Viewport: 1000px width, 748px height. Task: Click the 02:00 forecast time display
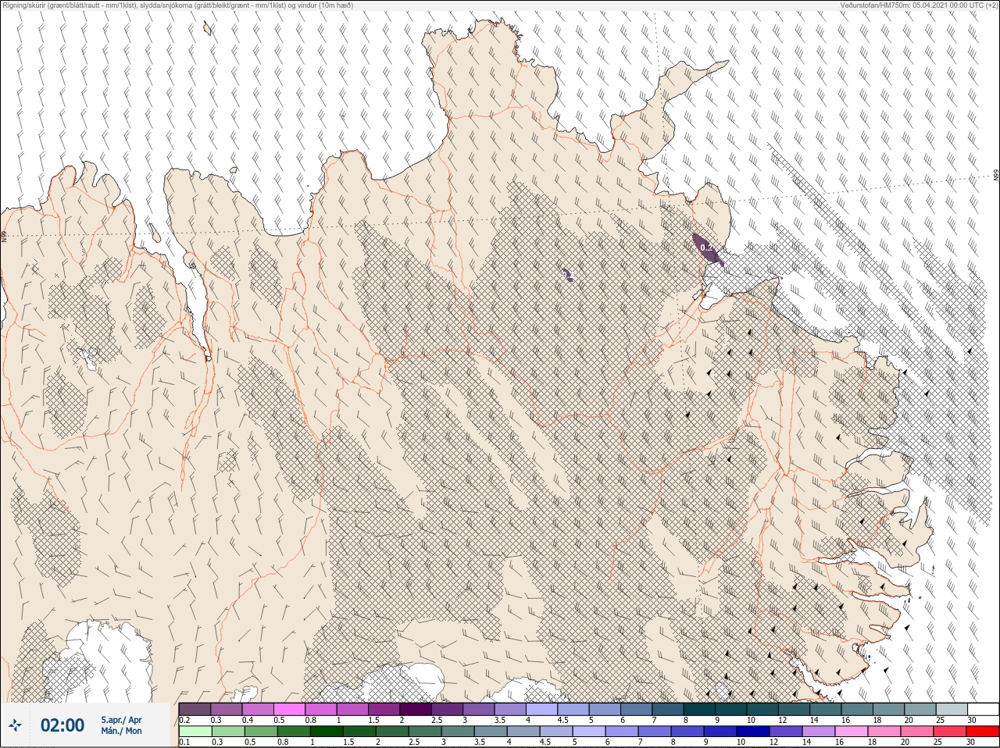[x=62, y=725]
